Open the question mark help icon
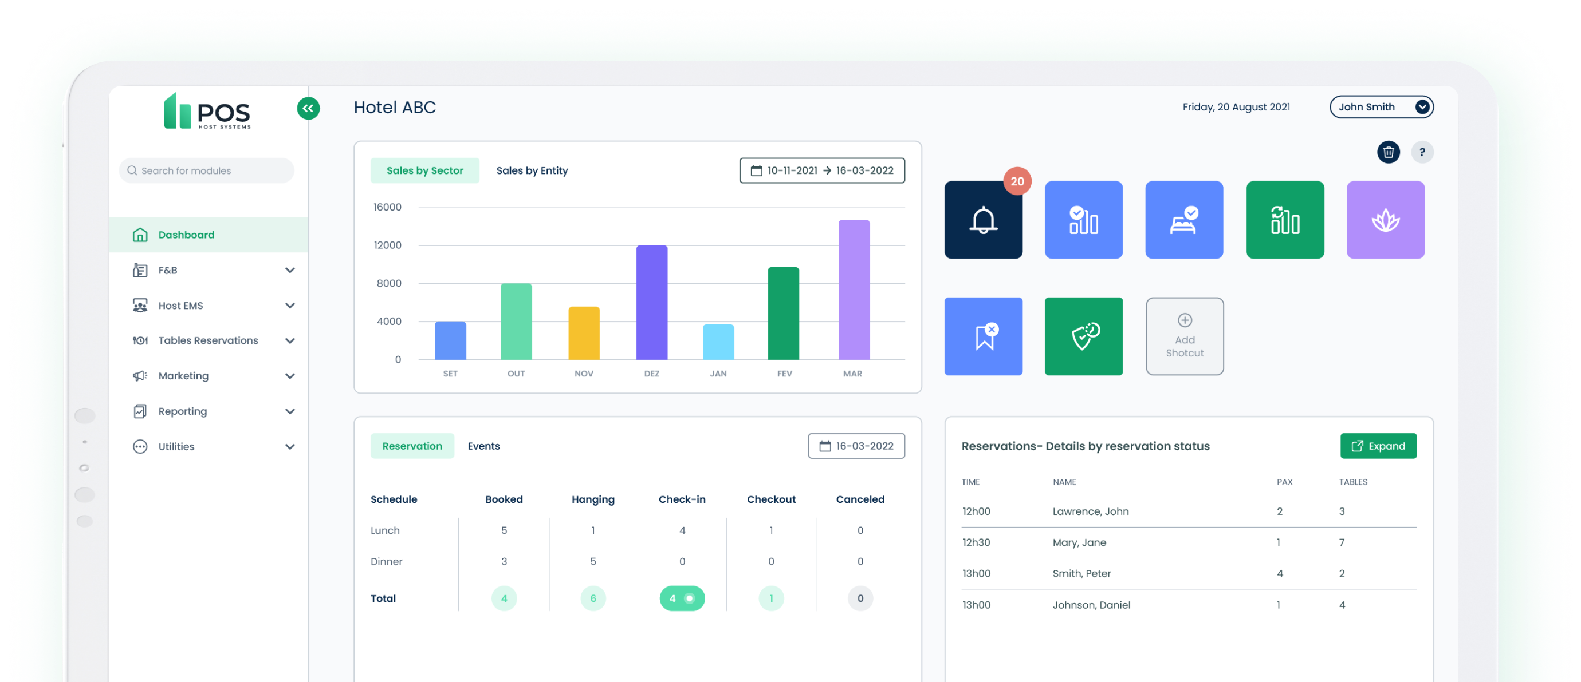This screenshot has height=682, width=1581. click(x=1422, y=152)
